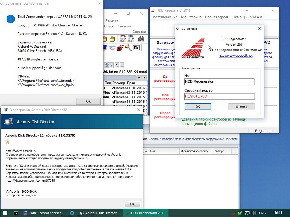This screenshot has width=290, height=217.
Task: Click the favorites asterisk button
Action: [x=139, y=77]
